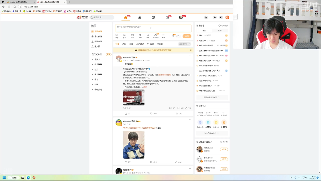Click the 管理 button beside custom groups
321x181 pixels.
tap(108, 54)
